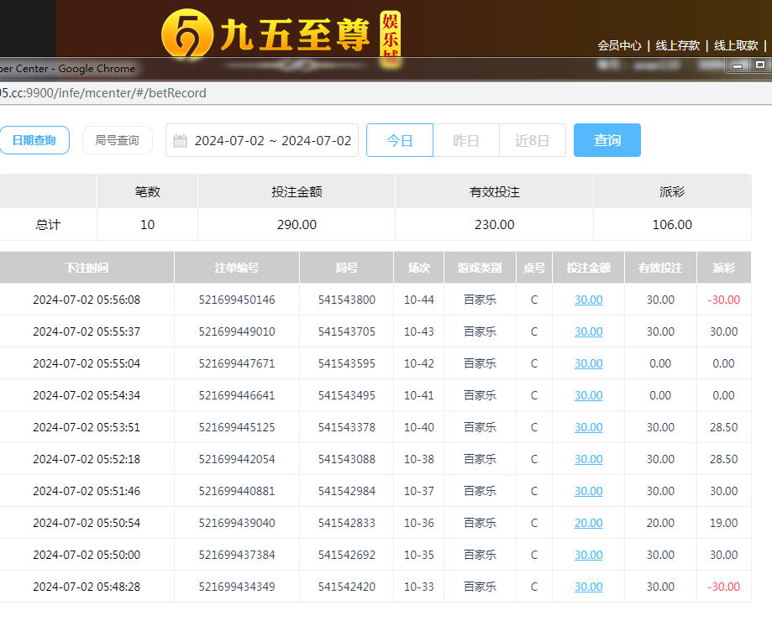Select the 昨日 date range tab
772x621 pixels.
click(466, 140)
